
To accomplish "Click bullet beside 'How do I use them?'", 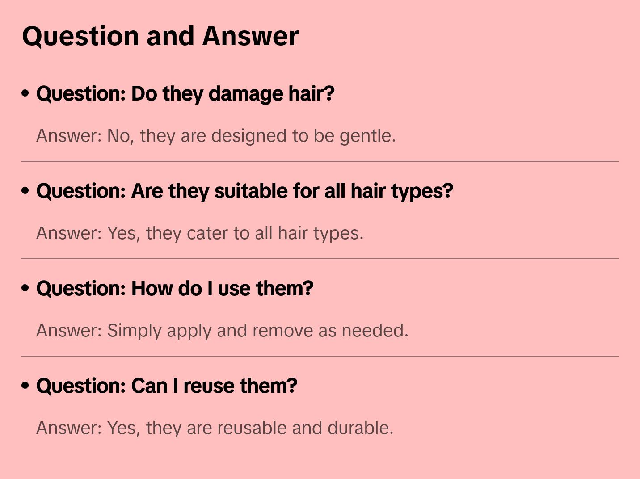I will (25, 289).
